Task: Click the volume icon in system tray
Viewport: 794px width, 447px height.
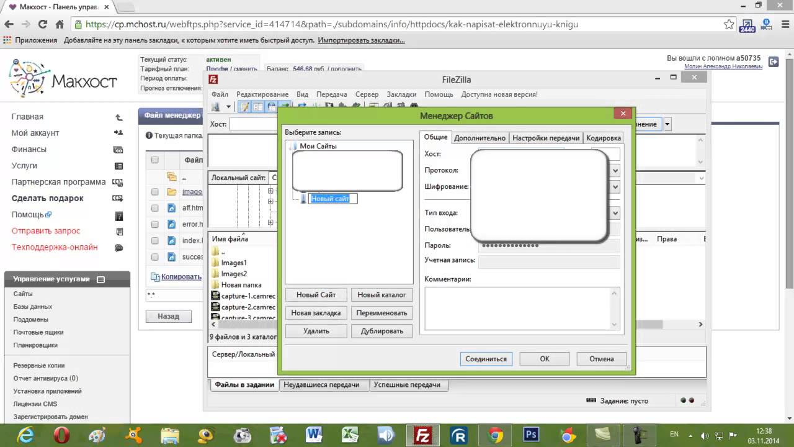Action: click(705, 435)
